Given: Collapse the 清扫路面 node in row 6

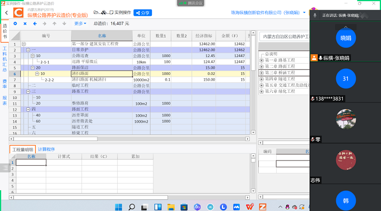Looking at the screenshot, I should click(x=37, y=73).
